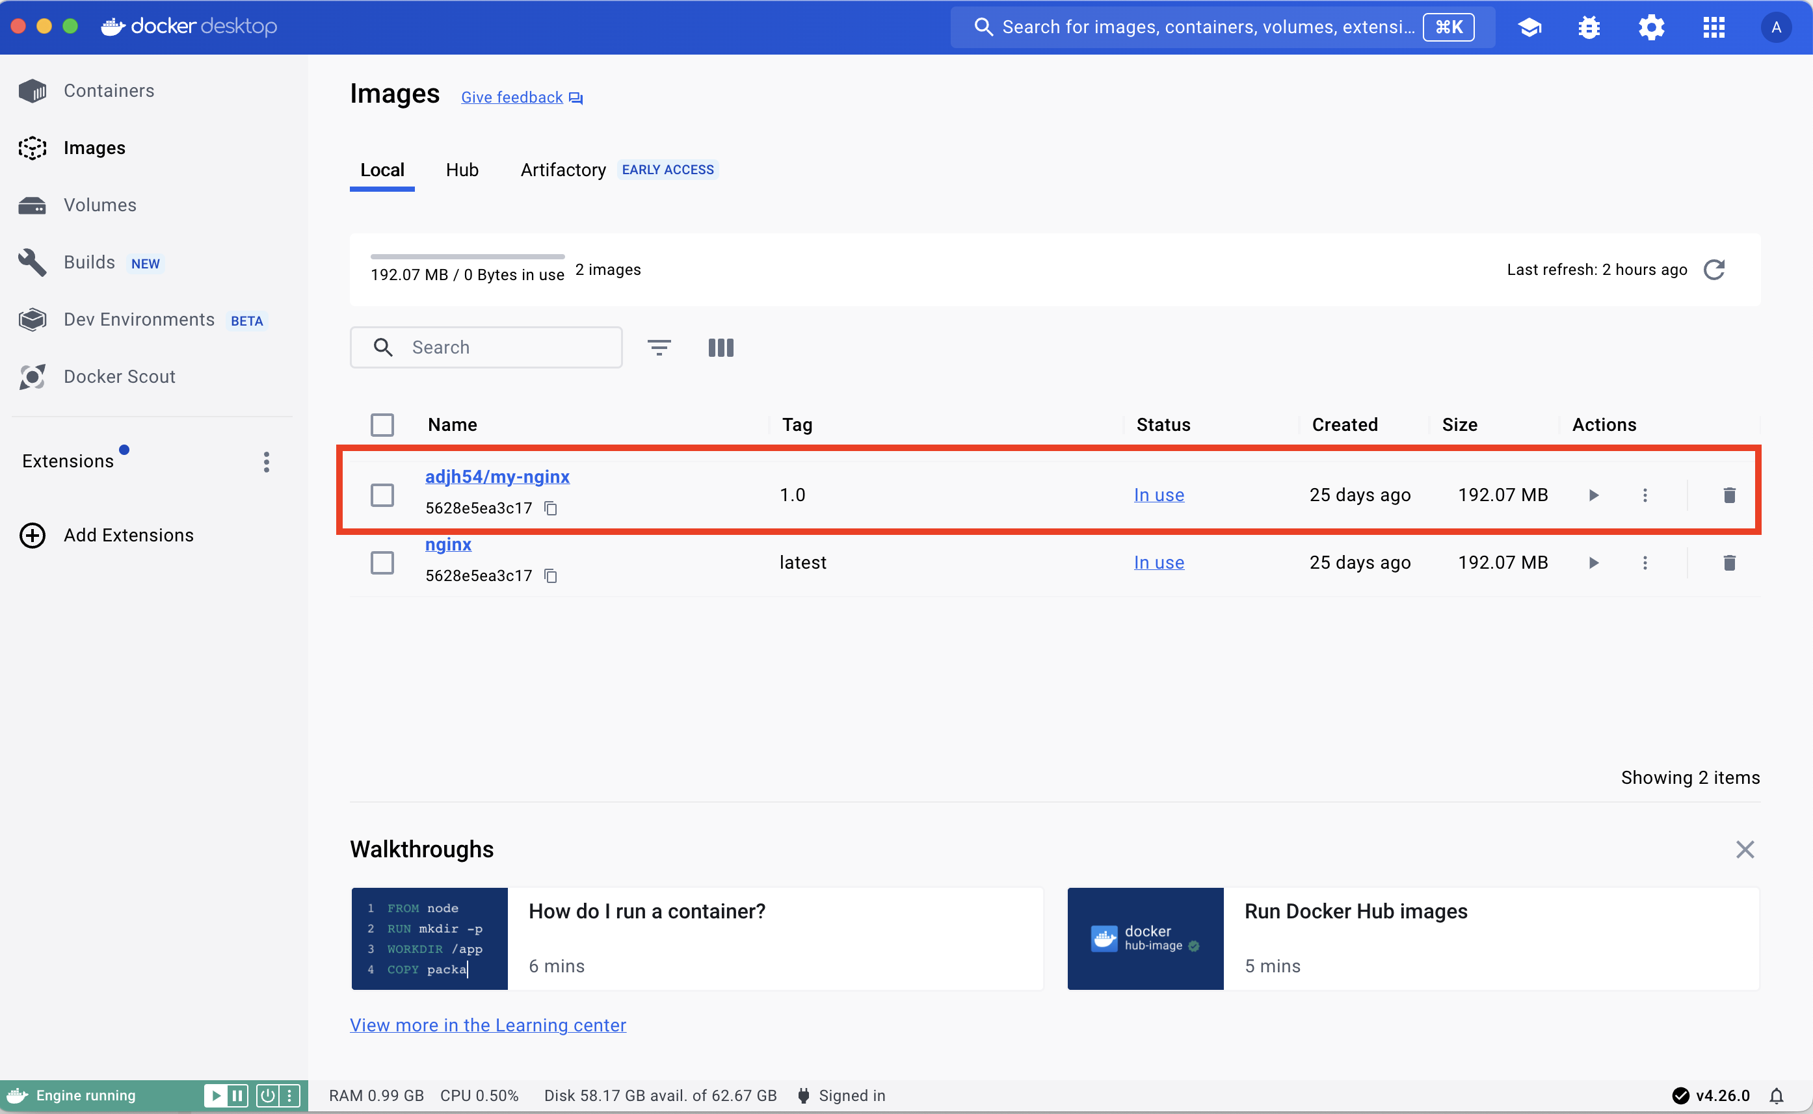This screenshot has width=1813, height=1114.
Task: Open more actions for nginx image
Action: [x=1645, y=563]
